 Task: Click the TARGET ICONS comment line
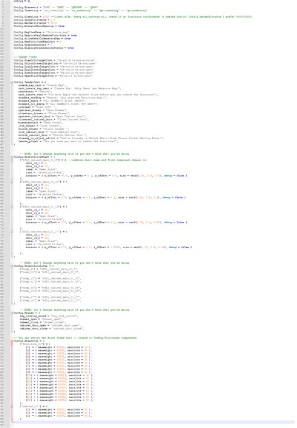pyautogui.click(x=25, y=57)
